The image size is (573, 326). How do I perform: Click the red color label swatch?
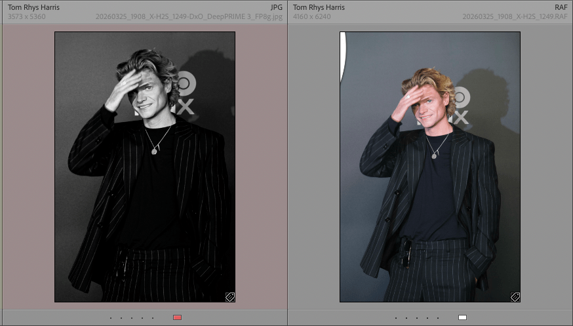point(177,318)
